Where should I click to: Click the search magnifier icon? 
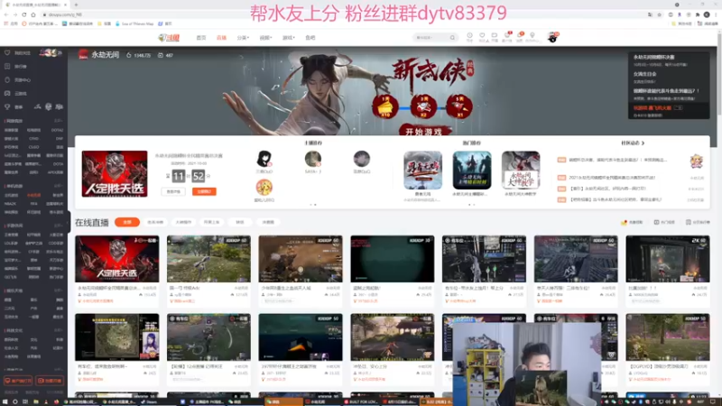click(452, 38)
